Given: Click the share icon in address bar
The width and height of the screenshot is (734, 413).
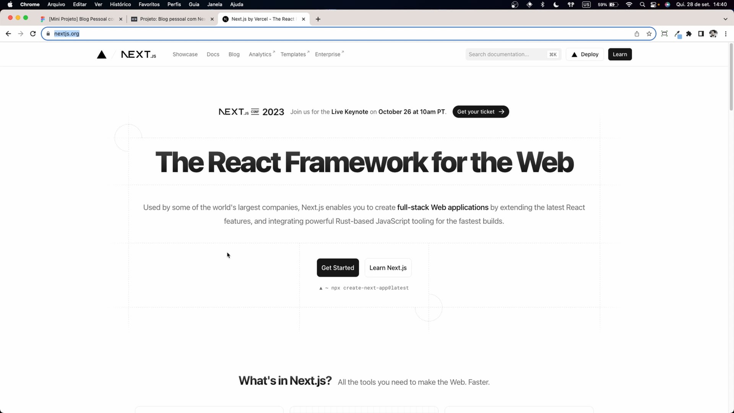Looking at the screenshot, I should (x=637, y=34).
